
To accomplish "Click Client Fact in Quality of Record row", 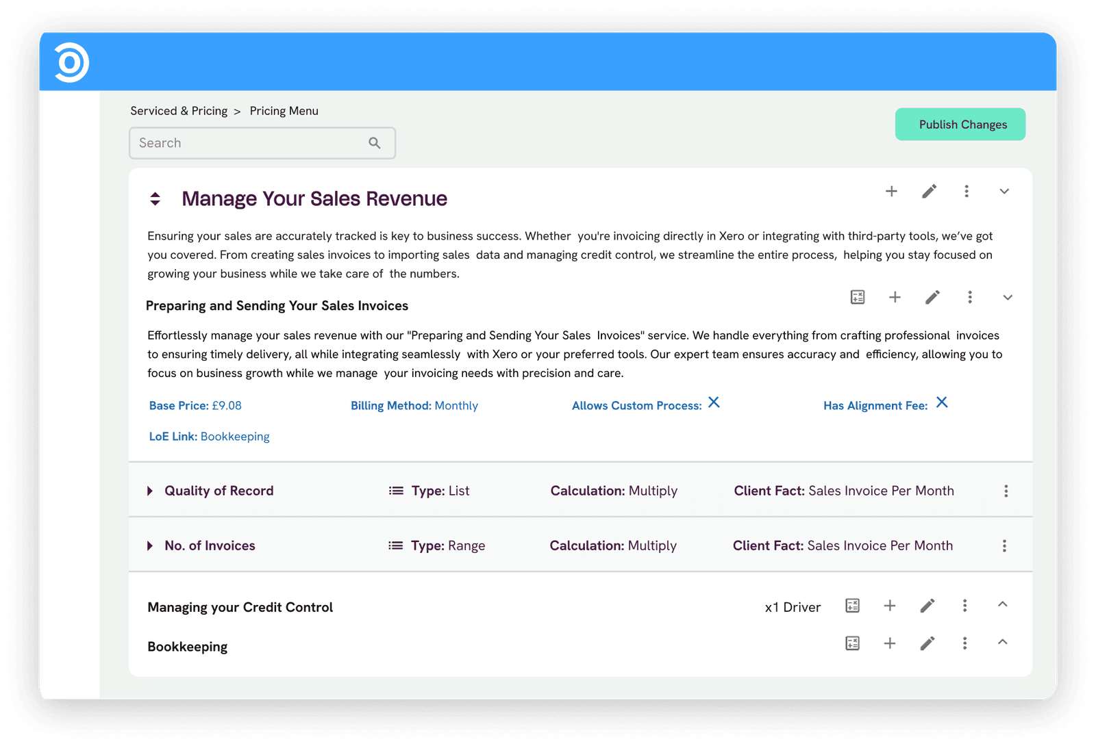I will (844, 491).
